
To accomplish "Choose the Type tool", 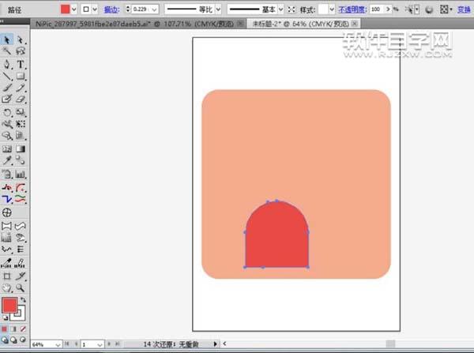I will point(21,64).
